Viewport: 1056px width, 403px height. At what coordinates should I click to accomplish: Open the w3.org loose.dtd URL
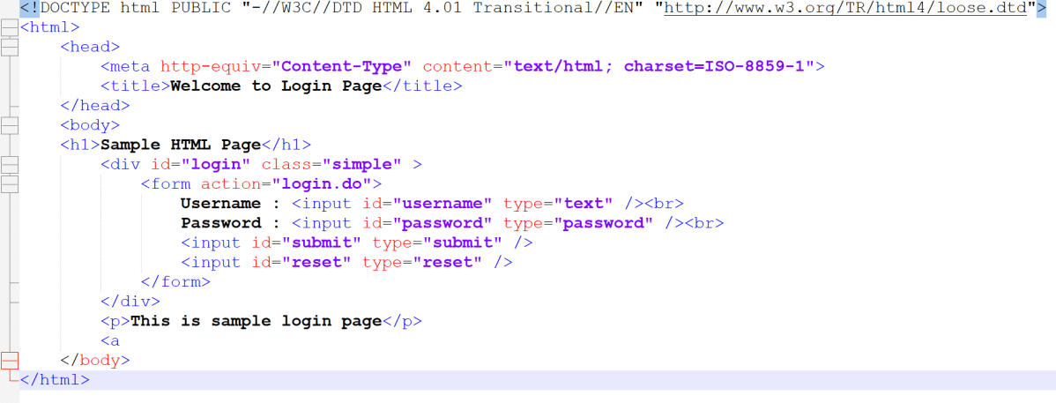coord(845,8)
